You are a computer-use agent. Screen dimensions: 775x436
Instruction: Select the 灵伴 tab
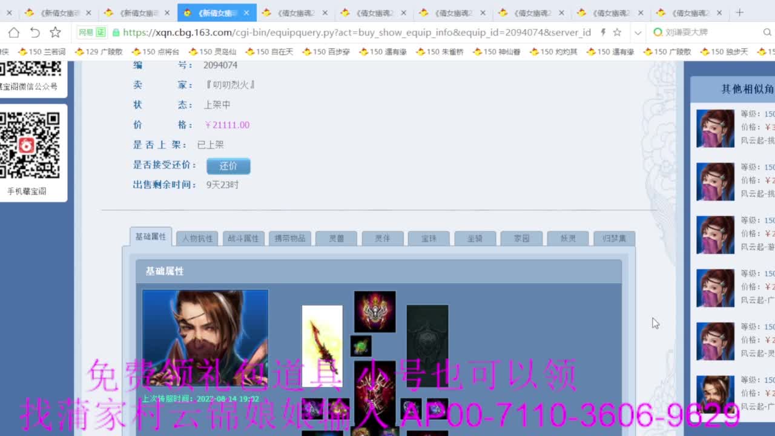point(383,238)
